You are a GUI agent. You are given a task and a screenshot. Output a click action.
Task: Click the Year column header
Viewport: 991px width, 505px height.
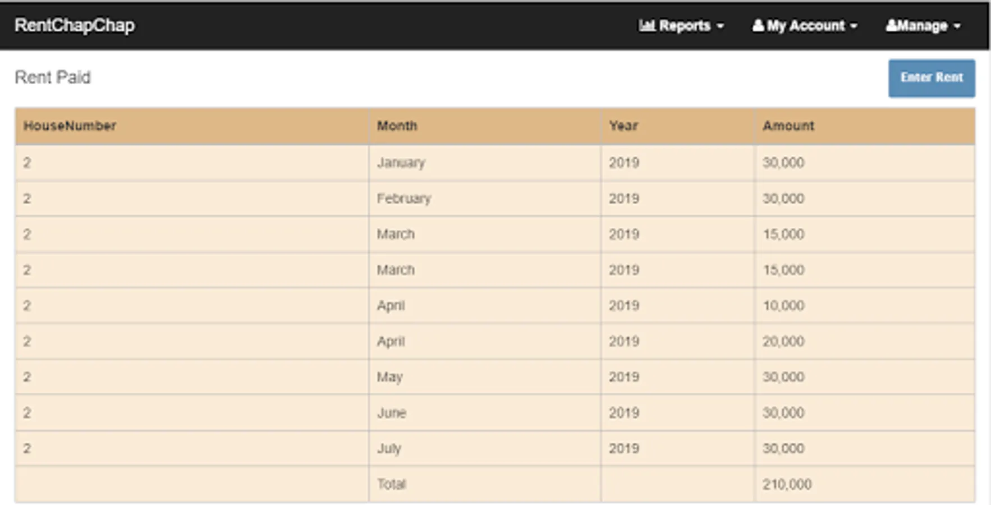coord(623,126)
